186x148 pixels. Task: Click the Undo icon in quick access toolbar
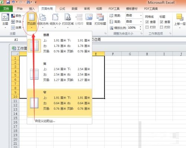click(x=13, y=2)
